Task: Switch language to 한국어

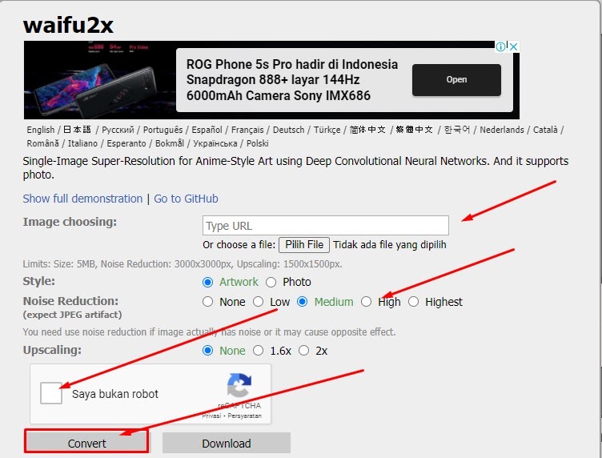Action: [457, 130]
